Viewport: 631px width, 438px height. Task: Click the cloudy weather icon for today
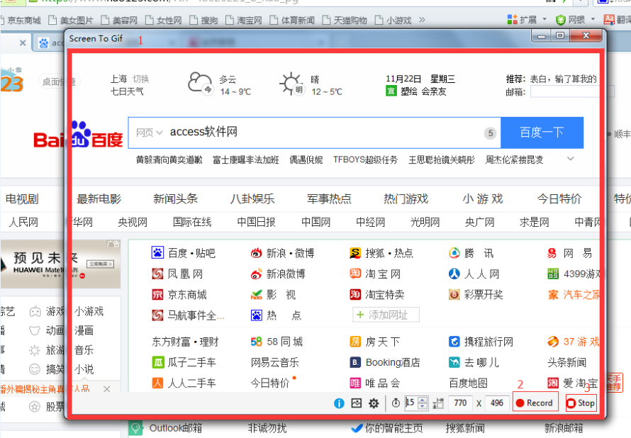200,83
